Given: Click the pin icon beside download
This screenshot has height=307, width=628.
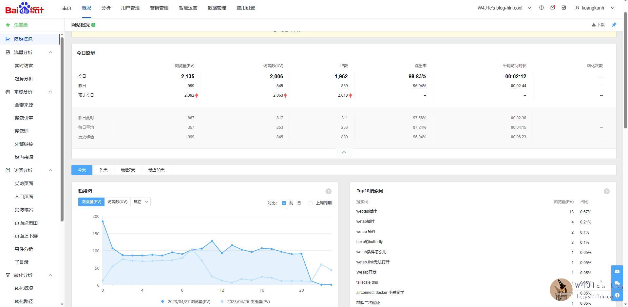Looking at the screenshot, I should coord(614,25).
